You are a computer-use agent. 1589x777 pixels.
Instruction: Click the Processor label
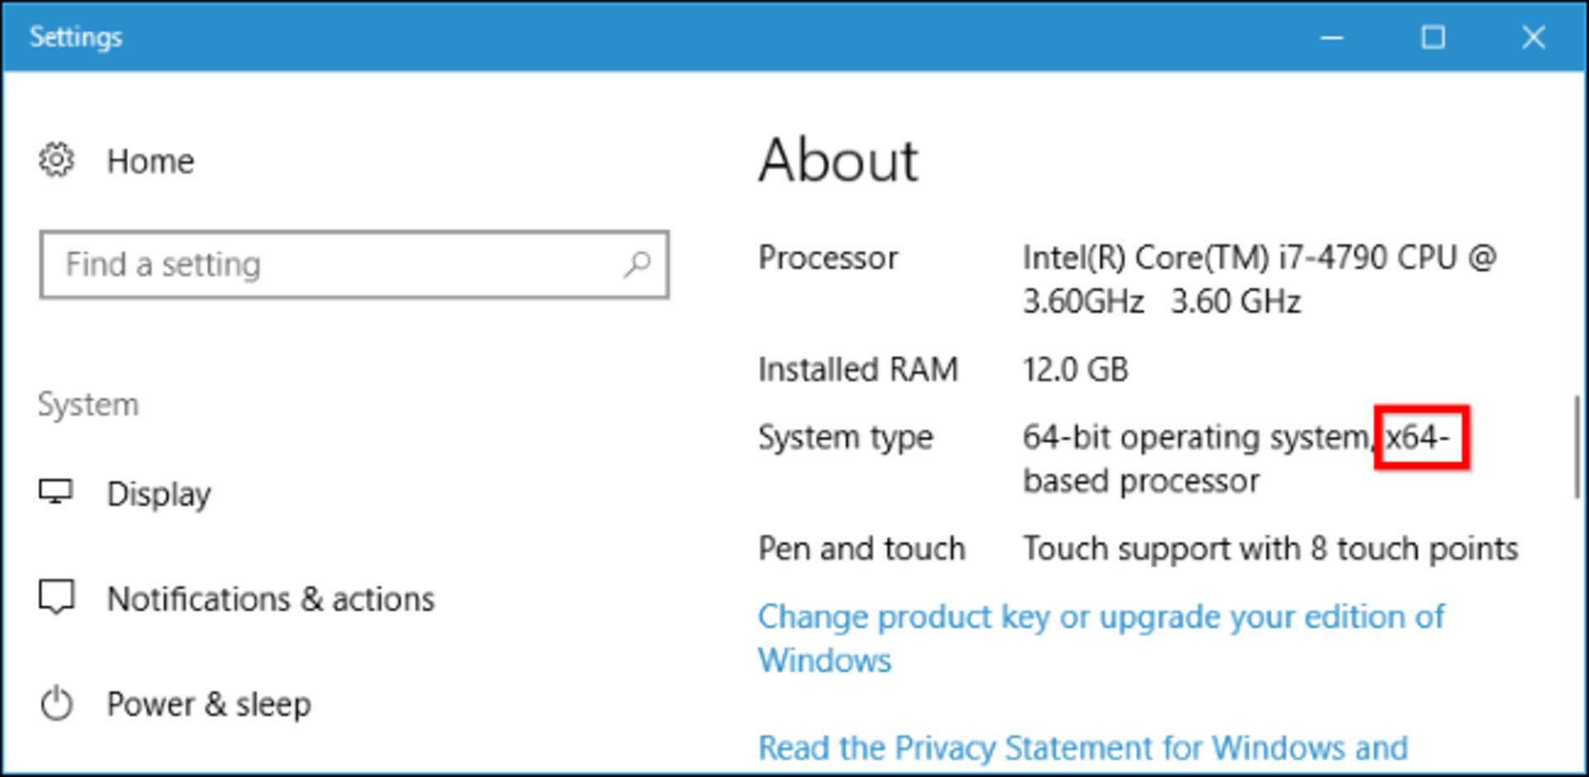point(828,257)
